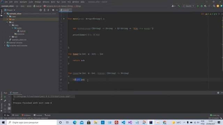Click the Search Everywhere magnifier icon

click(214, 6)
